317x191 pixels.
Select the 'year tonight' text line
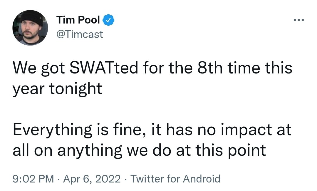point(57,89)
